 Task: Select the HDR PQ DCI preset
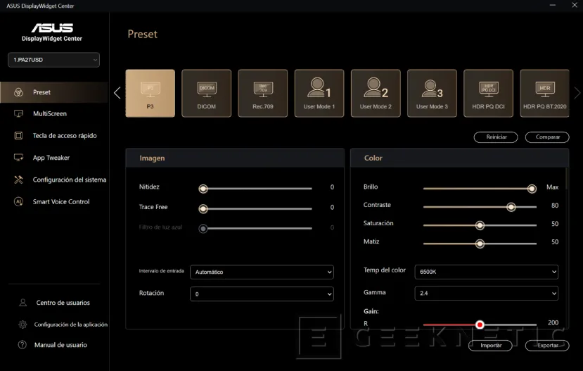pyautogui.click(x=488, y=93)
